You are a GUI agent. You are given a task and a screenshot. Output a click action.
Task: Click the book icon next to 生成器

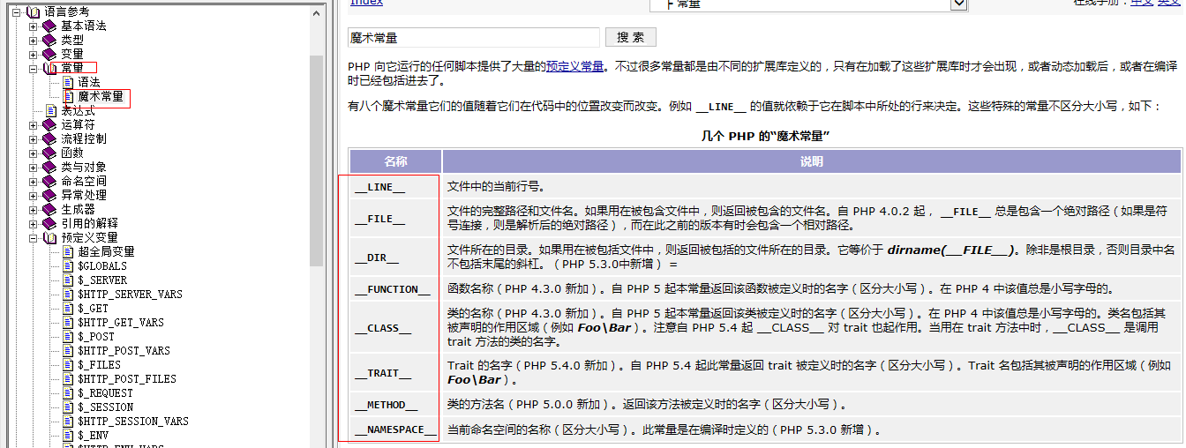click(49, 209)
